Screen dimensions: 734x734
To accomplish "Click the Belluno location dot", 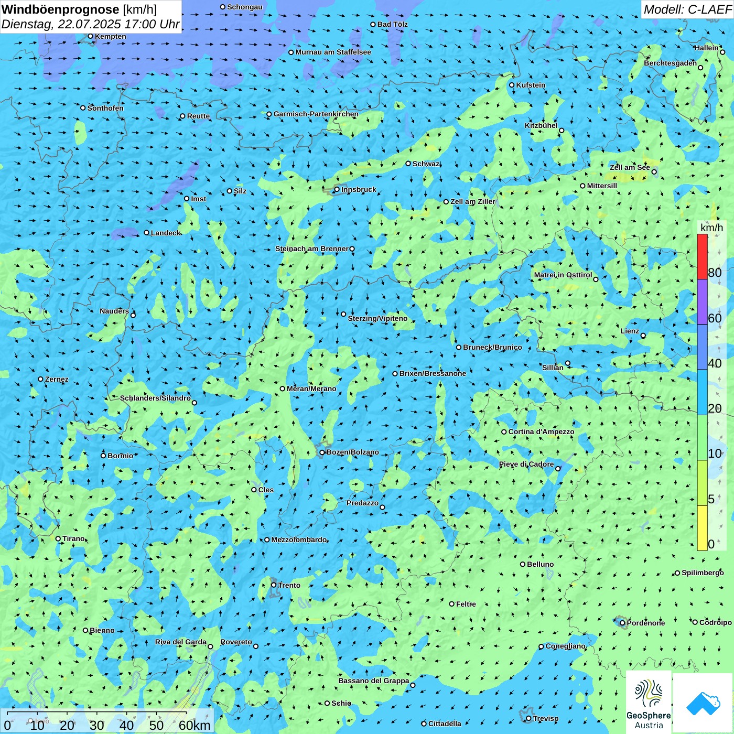I will click(x=523, y=564).
